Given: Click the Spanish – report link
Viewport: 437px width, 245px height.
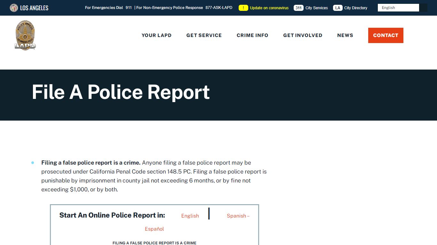Looking at the screenshot, I should (238, 216).
